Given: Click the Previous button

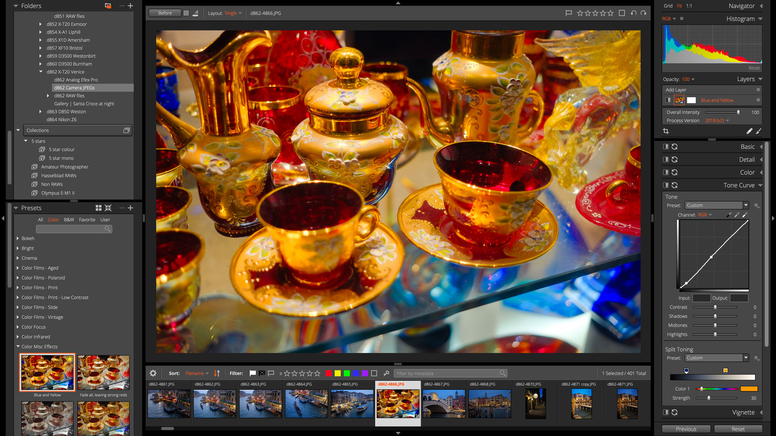Looking at the screenshot, I should (686, 429).
